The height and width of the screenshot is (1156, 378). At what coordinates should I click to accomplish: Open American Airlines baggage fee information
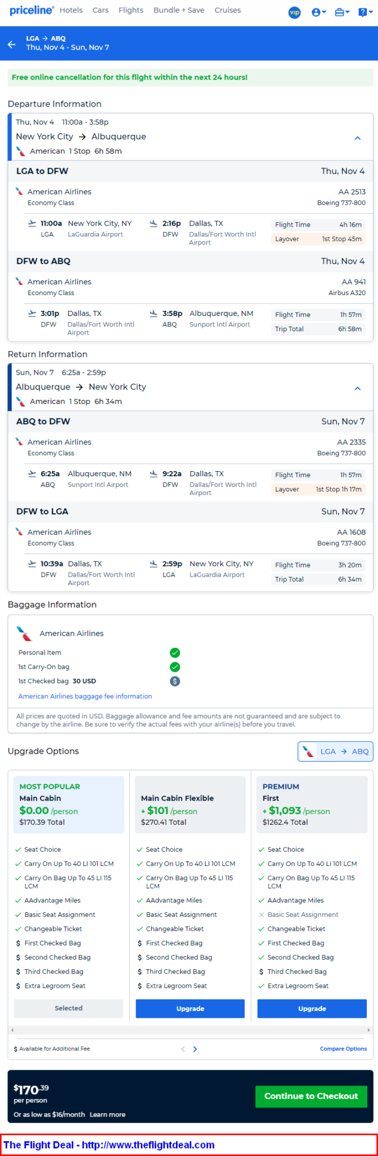tap(85, 696)
